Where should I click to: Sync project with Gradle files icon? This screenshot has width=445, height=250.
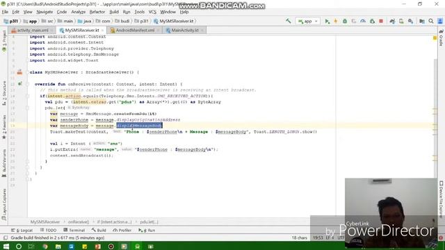pos(392,21)
